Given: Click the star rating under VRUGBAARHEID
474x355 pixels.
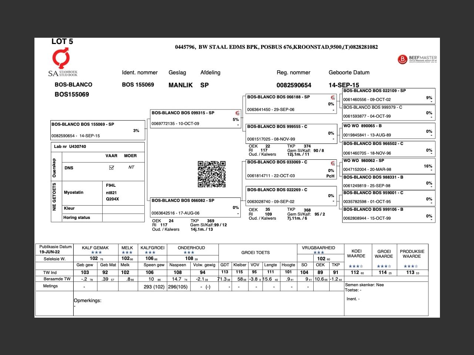Looking at the screenshot, I should pyautogui.click(x=318, y=253).
